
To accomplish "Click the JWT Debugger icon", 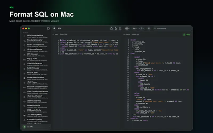I will tap(24, 55).
